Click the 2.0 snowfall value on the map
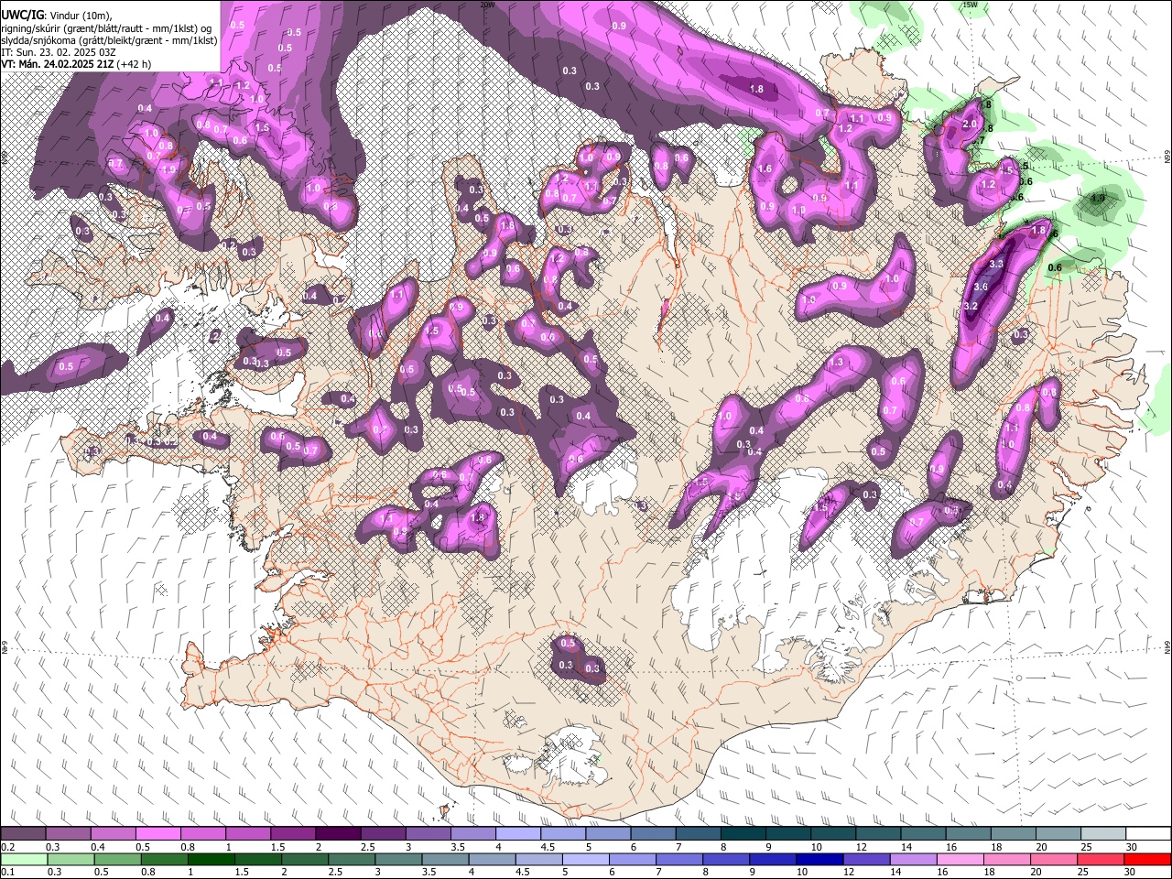This screenshot has height=879, width=1172. click(x=971, y=124)
